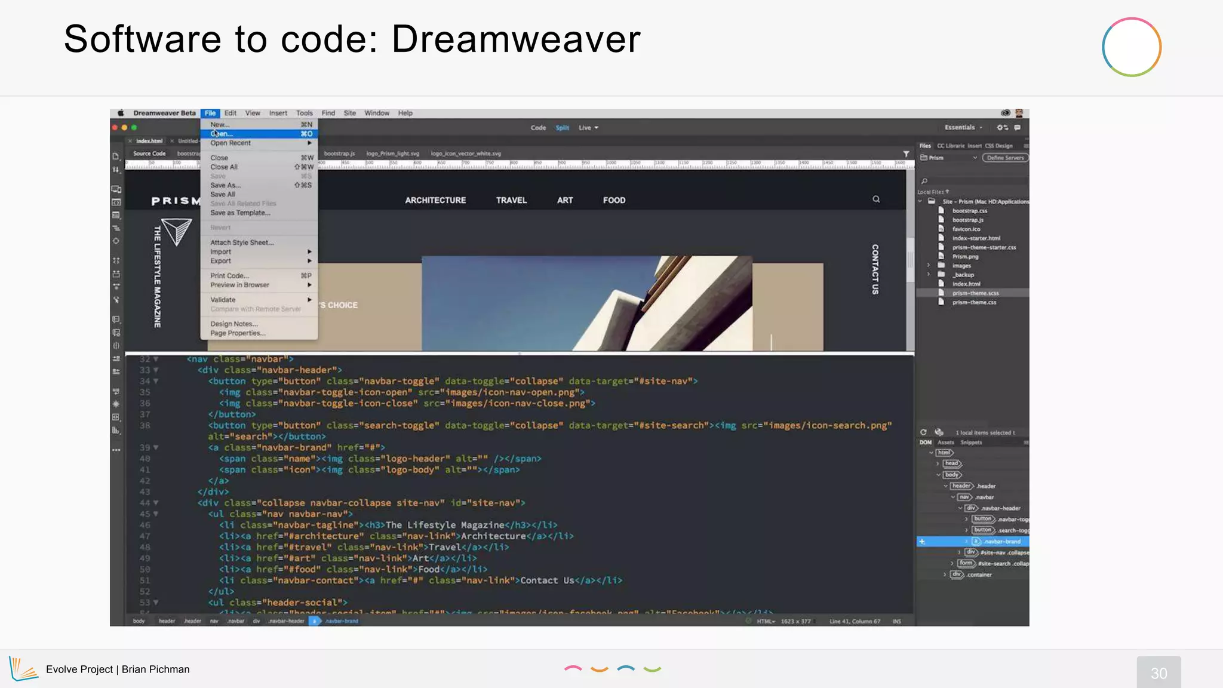Choose Page Properties... in File menu
Image resolution: width=1223 pixels, height=688 pixels.
point(259,333)
